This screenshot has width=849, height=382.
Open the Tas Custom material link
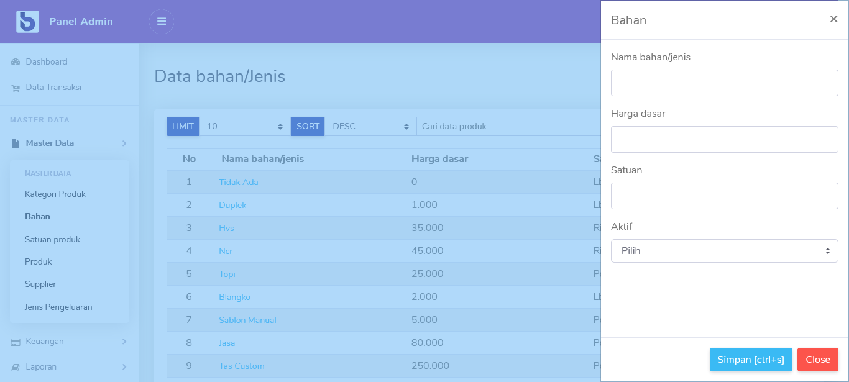[x=242, y=366]
